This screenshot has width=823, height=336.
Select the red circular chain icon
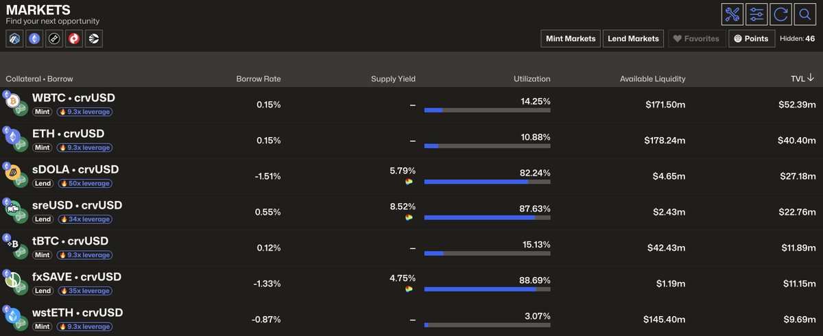pos(73,39)
